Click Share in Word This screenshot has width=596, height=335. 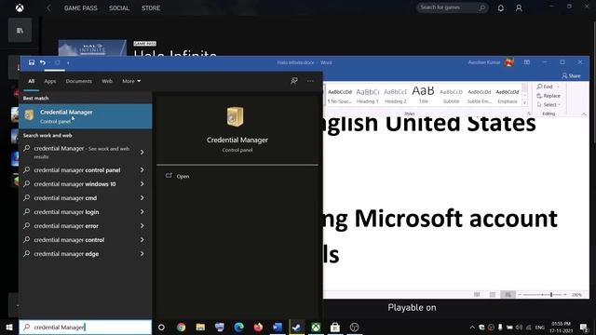tap(571, 76)
